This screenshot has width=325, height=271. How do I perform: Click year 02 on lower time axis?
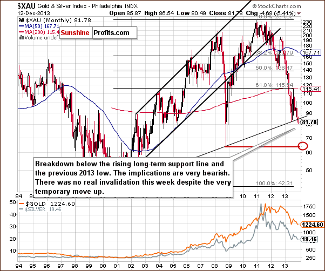pos(131,266)
